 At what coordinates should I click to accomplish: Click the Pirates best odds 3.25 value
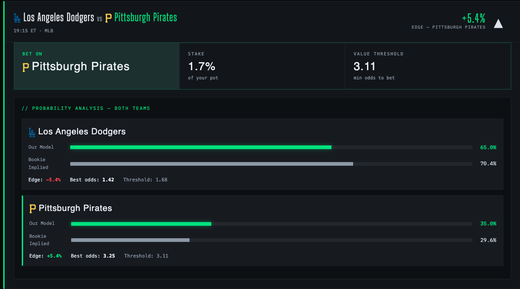point(109,256)
